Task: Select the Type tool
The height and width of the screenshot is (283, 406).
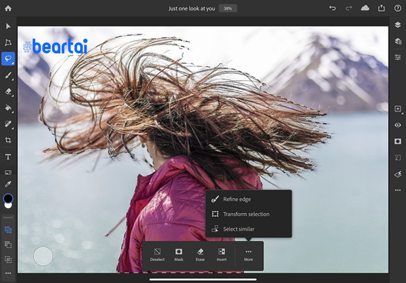Action: click(8, 157)
